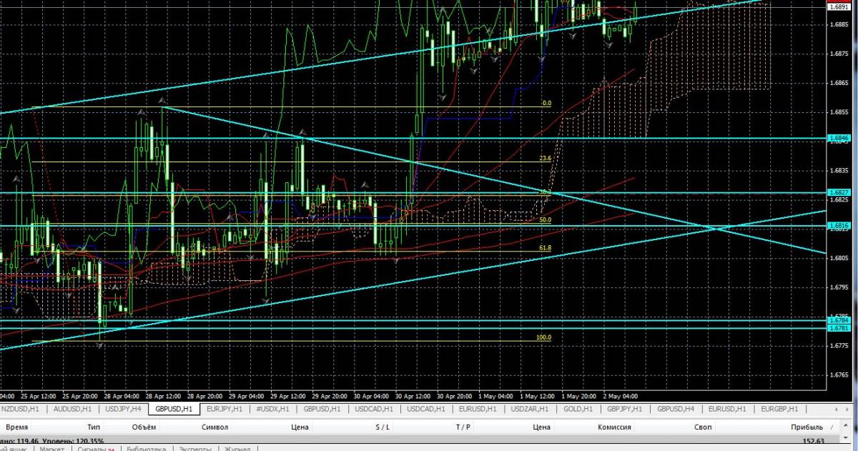Click the 1.6865 price scale value
The height and width of the screenshot is (451, 858).
point(839,82)
